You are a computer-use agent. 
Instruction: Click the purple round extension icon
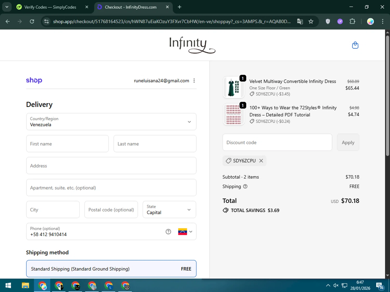(340, 22)
